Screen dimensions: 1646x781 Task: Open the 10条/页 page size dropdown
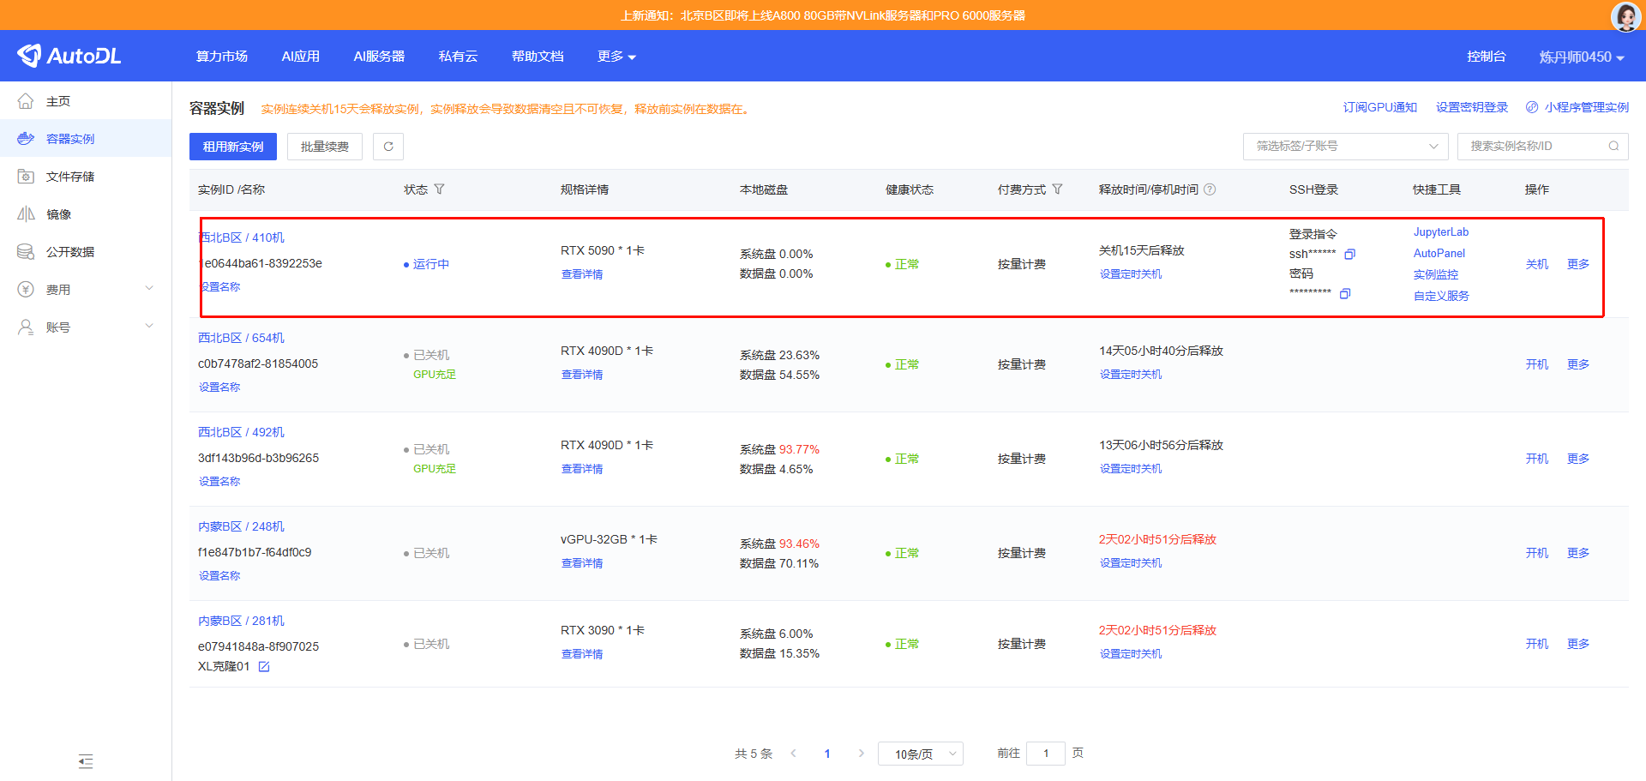pyautogui.click(x=920, y=754)
